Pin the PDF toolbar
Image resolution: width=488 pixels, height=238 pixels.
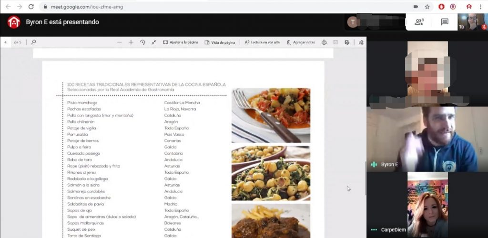click(361, 42)
